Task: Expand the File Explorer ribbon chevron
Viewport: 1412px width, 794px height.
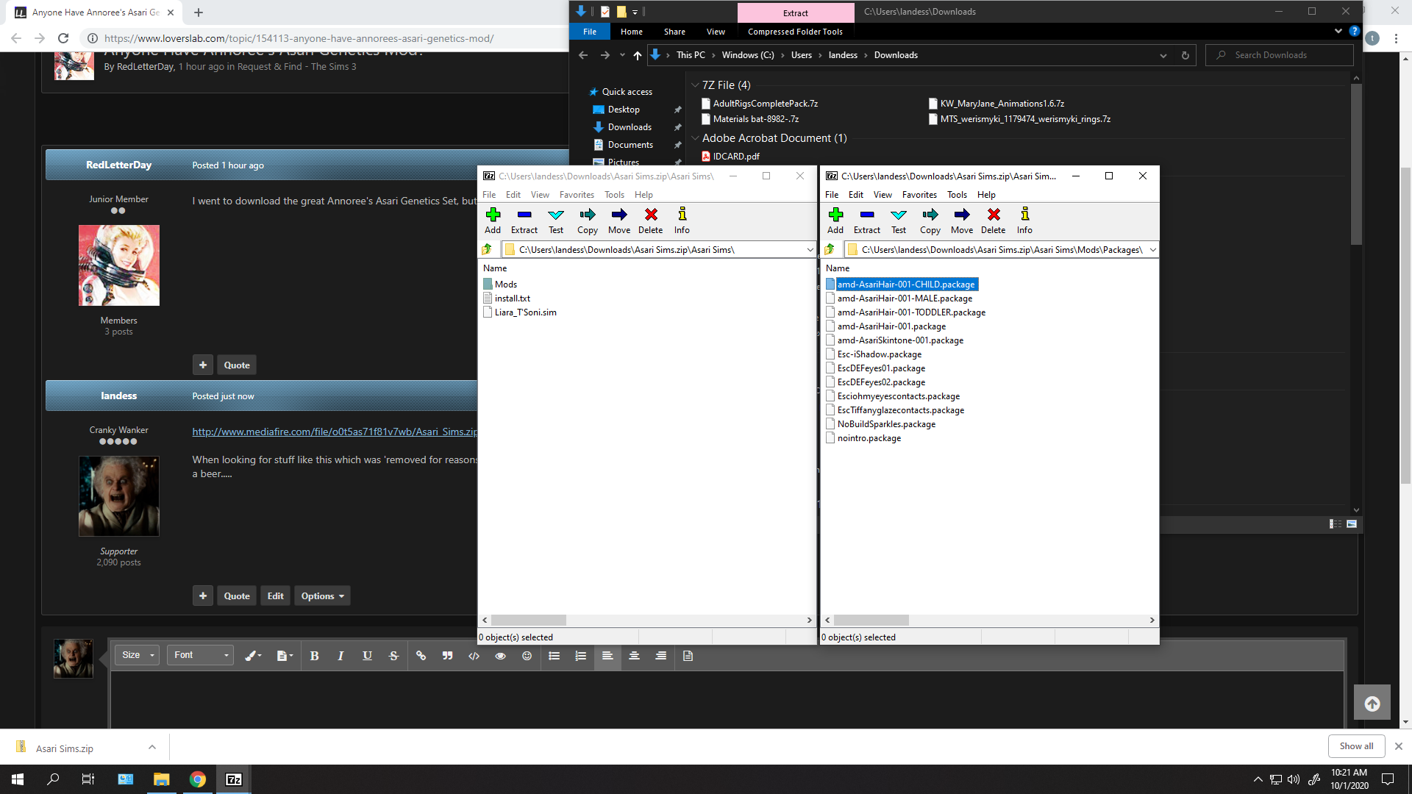Action: pos(1338,32)
